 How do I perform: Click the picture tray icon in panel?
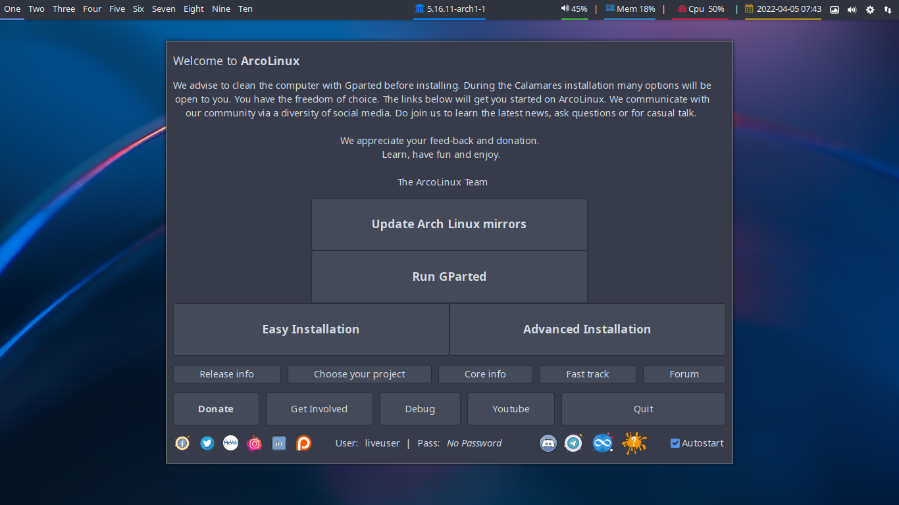(x=835, y=9)
